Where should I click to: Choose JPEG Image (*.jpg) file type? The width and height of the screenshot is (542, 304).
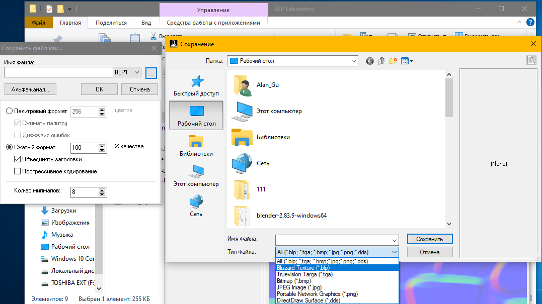pyautogui.click(x=337, y=287)
